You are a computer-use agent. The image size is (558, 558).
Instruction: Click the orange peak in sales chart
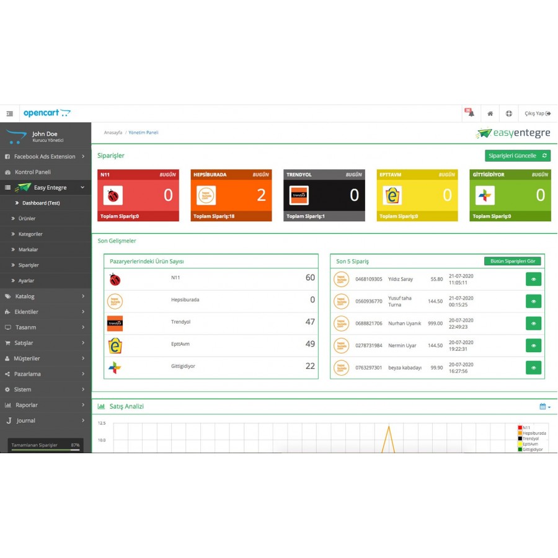pos(389,427)
